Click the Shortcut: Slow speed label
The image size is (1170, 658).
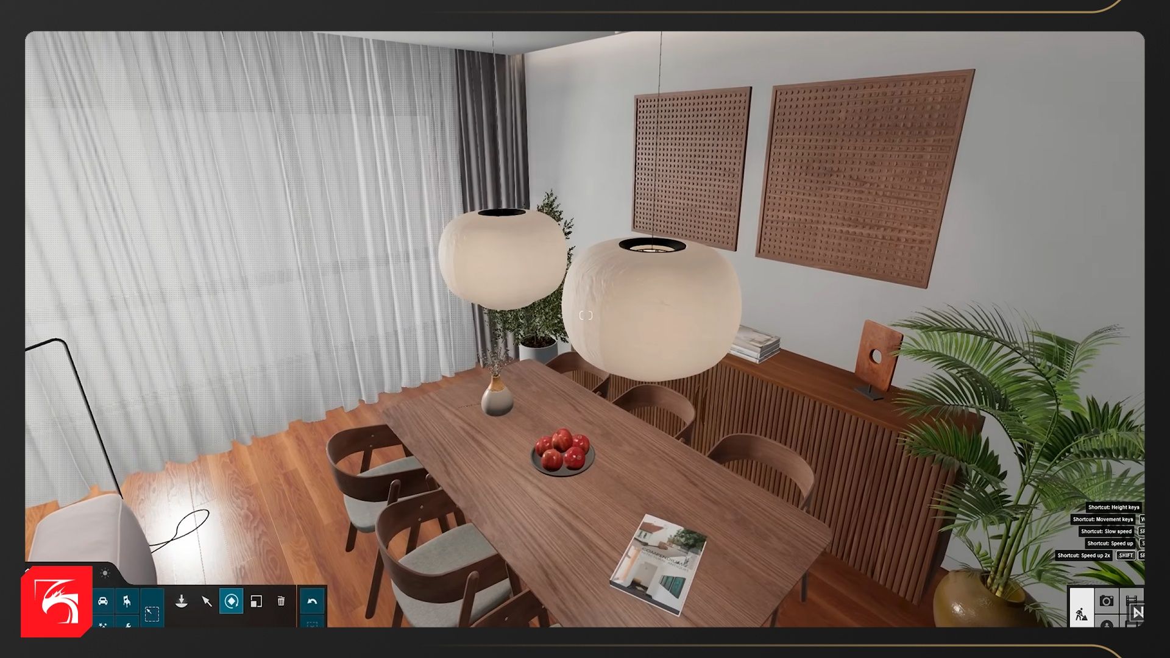tap(1106, 531)
